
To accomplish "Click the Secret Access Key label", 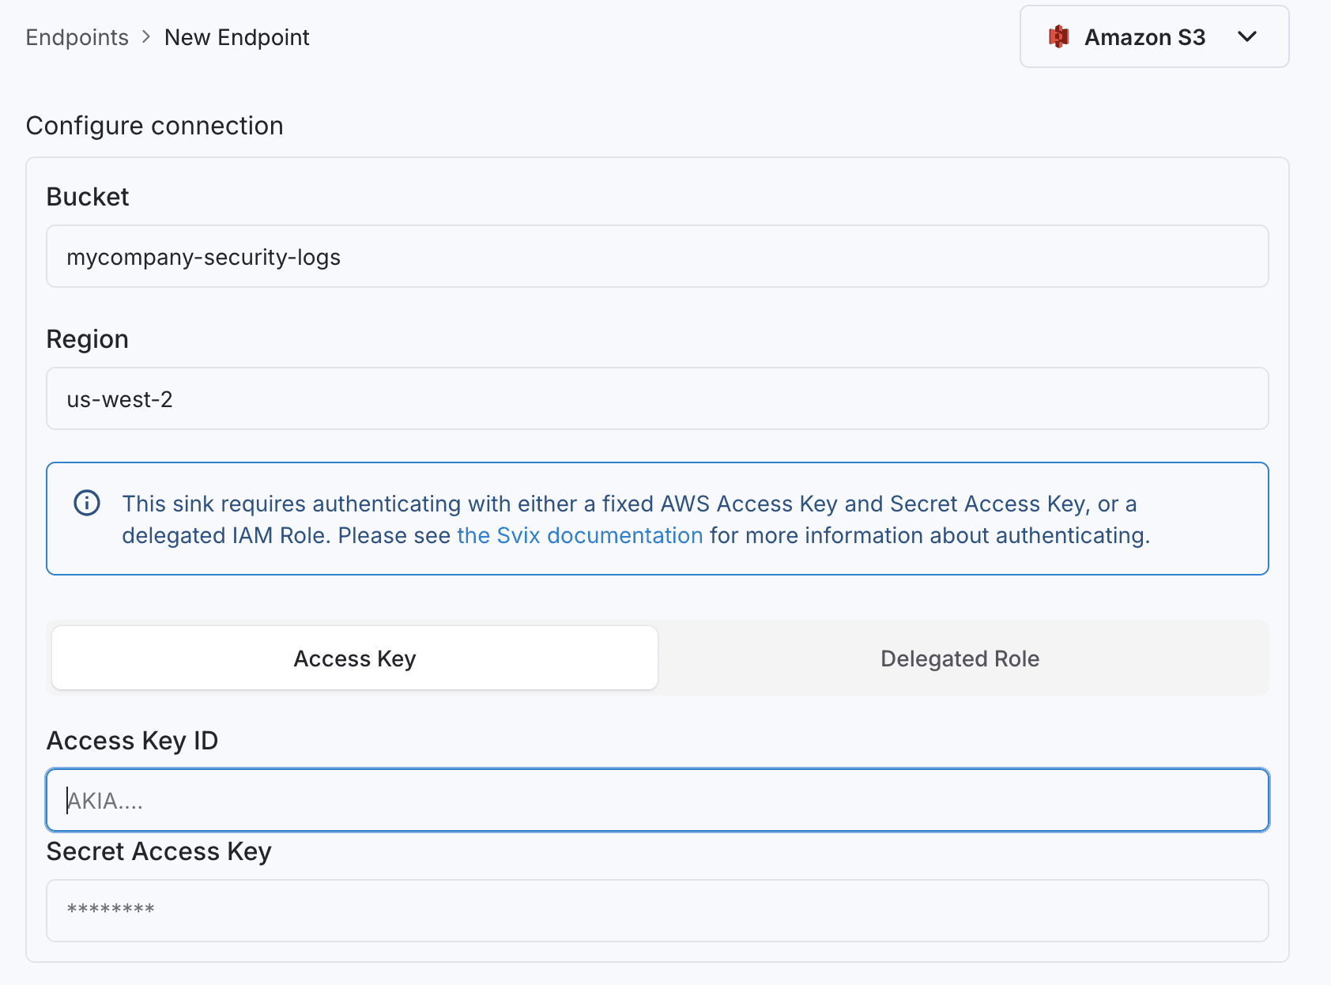I will click(159, 851).
